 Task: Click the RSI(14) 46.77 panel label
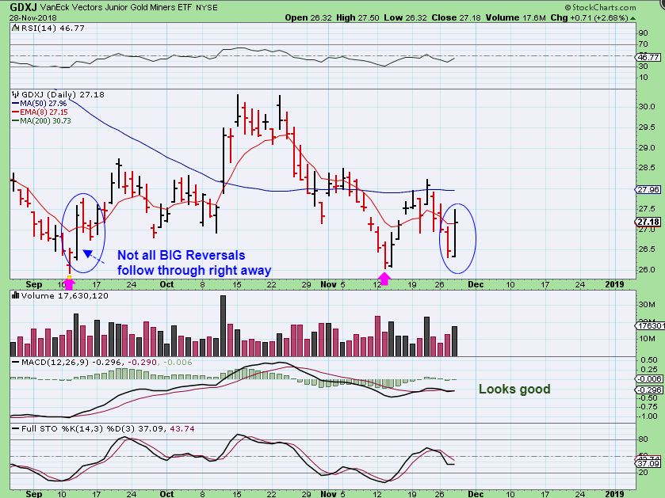52,28
